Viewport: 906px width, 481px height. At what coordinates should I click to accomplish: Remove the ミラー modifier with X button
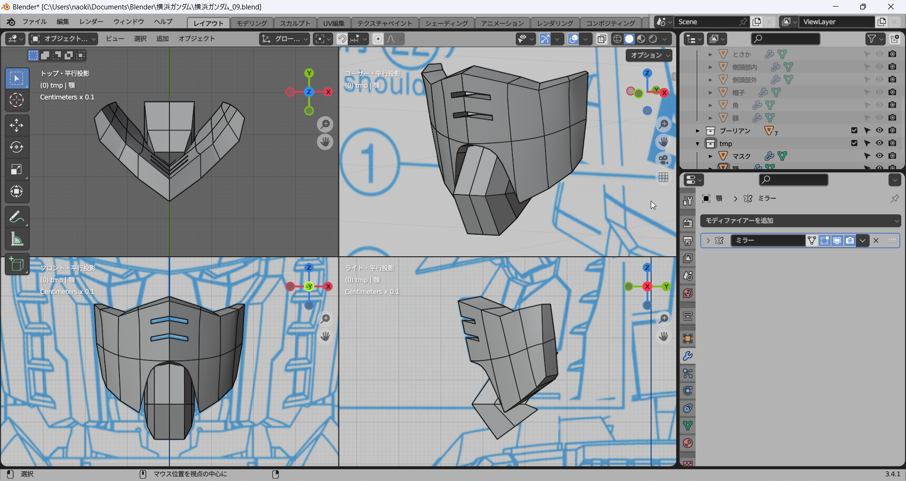tap(876, 241)
